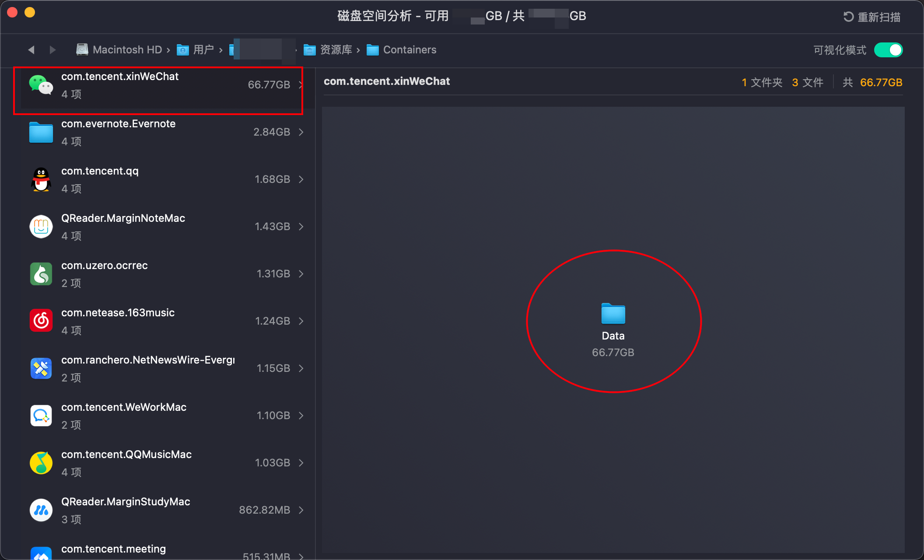This screenshot has height=560, width=924.
Task: Expand NetNewsWire row with its chevron
Action: (301, 368)
